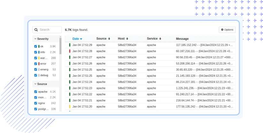
Task: Click the gear icon in Options
Action: point(222,30)
